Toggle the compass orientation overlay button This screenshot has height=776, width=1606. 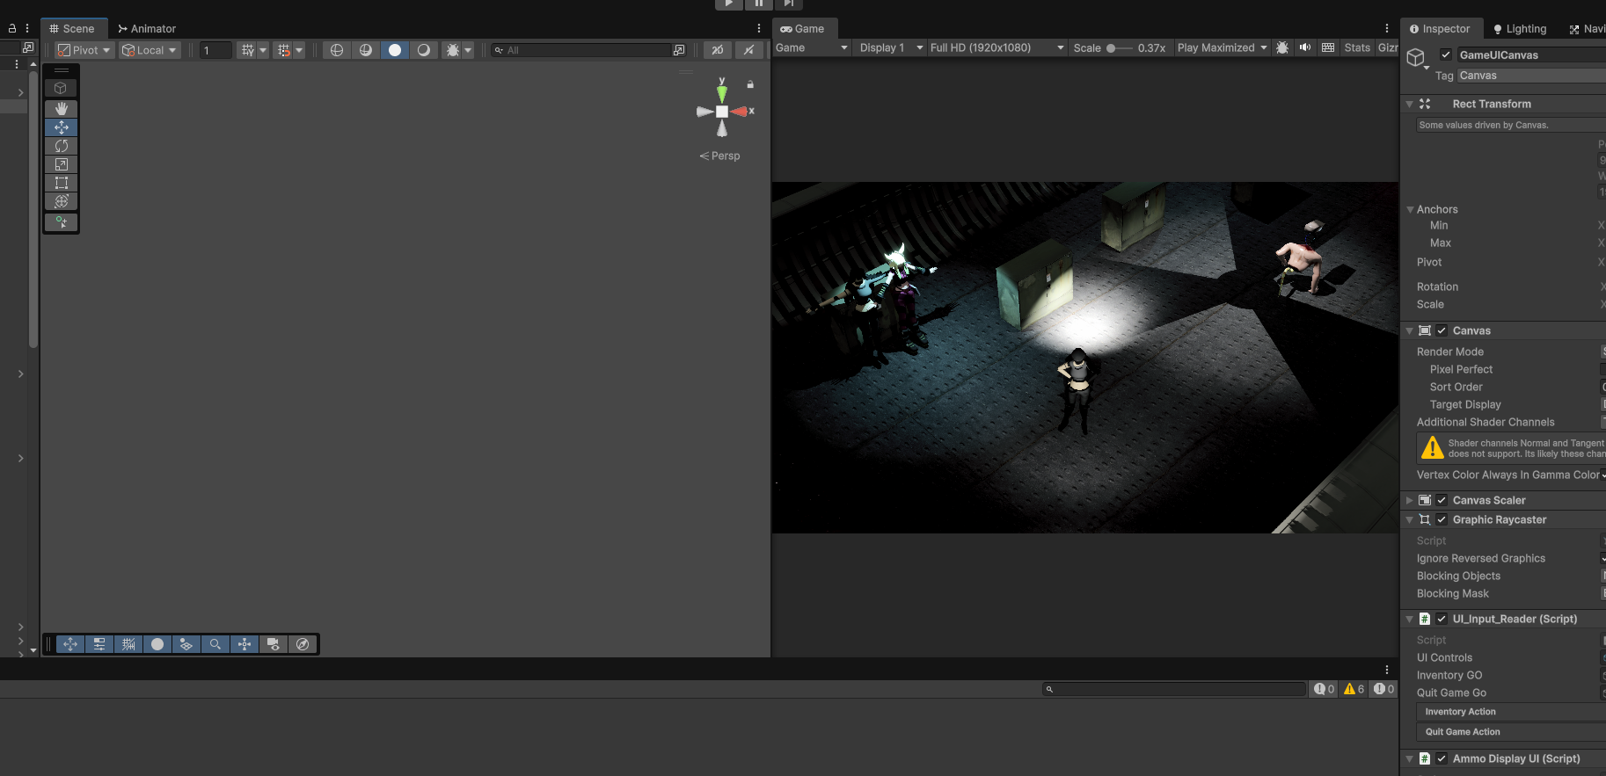point(303,644)
